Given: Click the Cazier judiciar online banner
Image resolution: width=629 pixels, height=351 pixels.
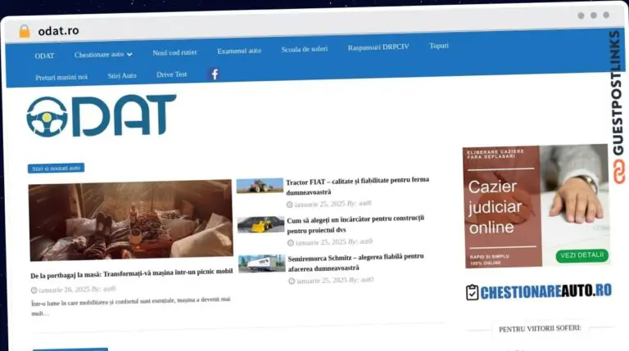Looking at the screenshot, I should tap(536, 206).
